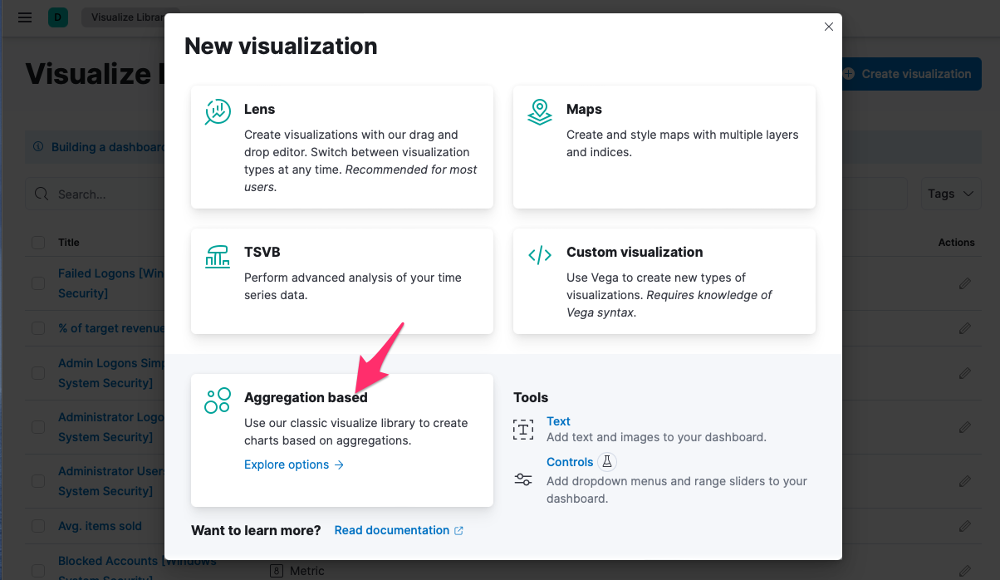Open the main navigation hamburger menu
1000x580 pixels.
tap(24, 17)
